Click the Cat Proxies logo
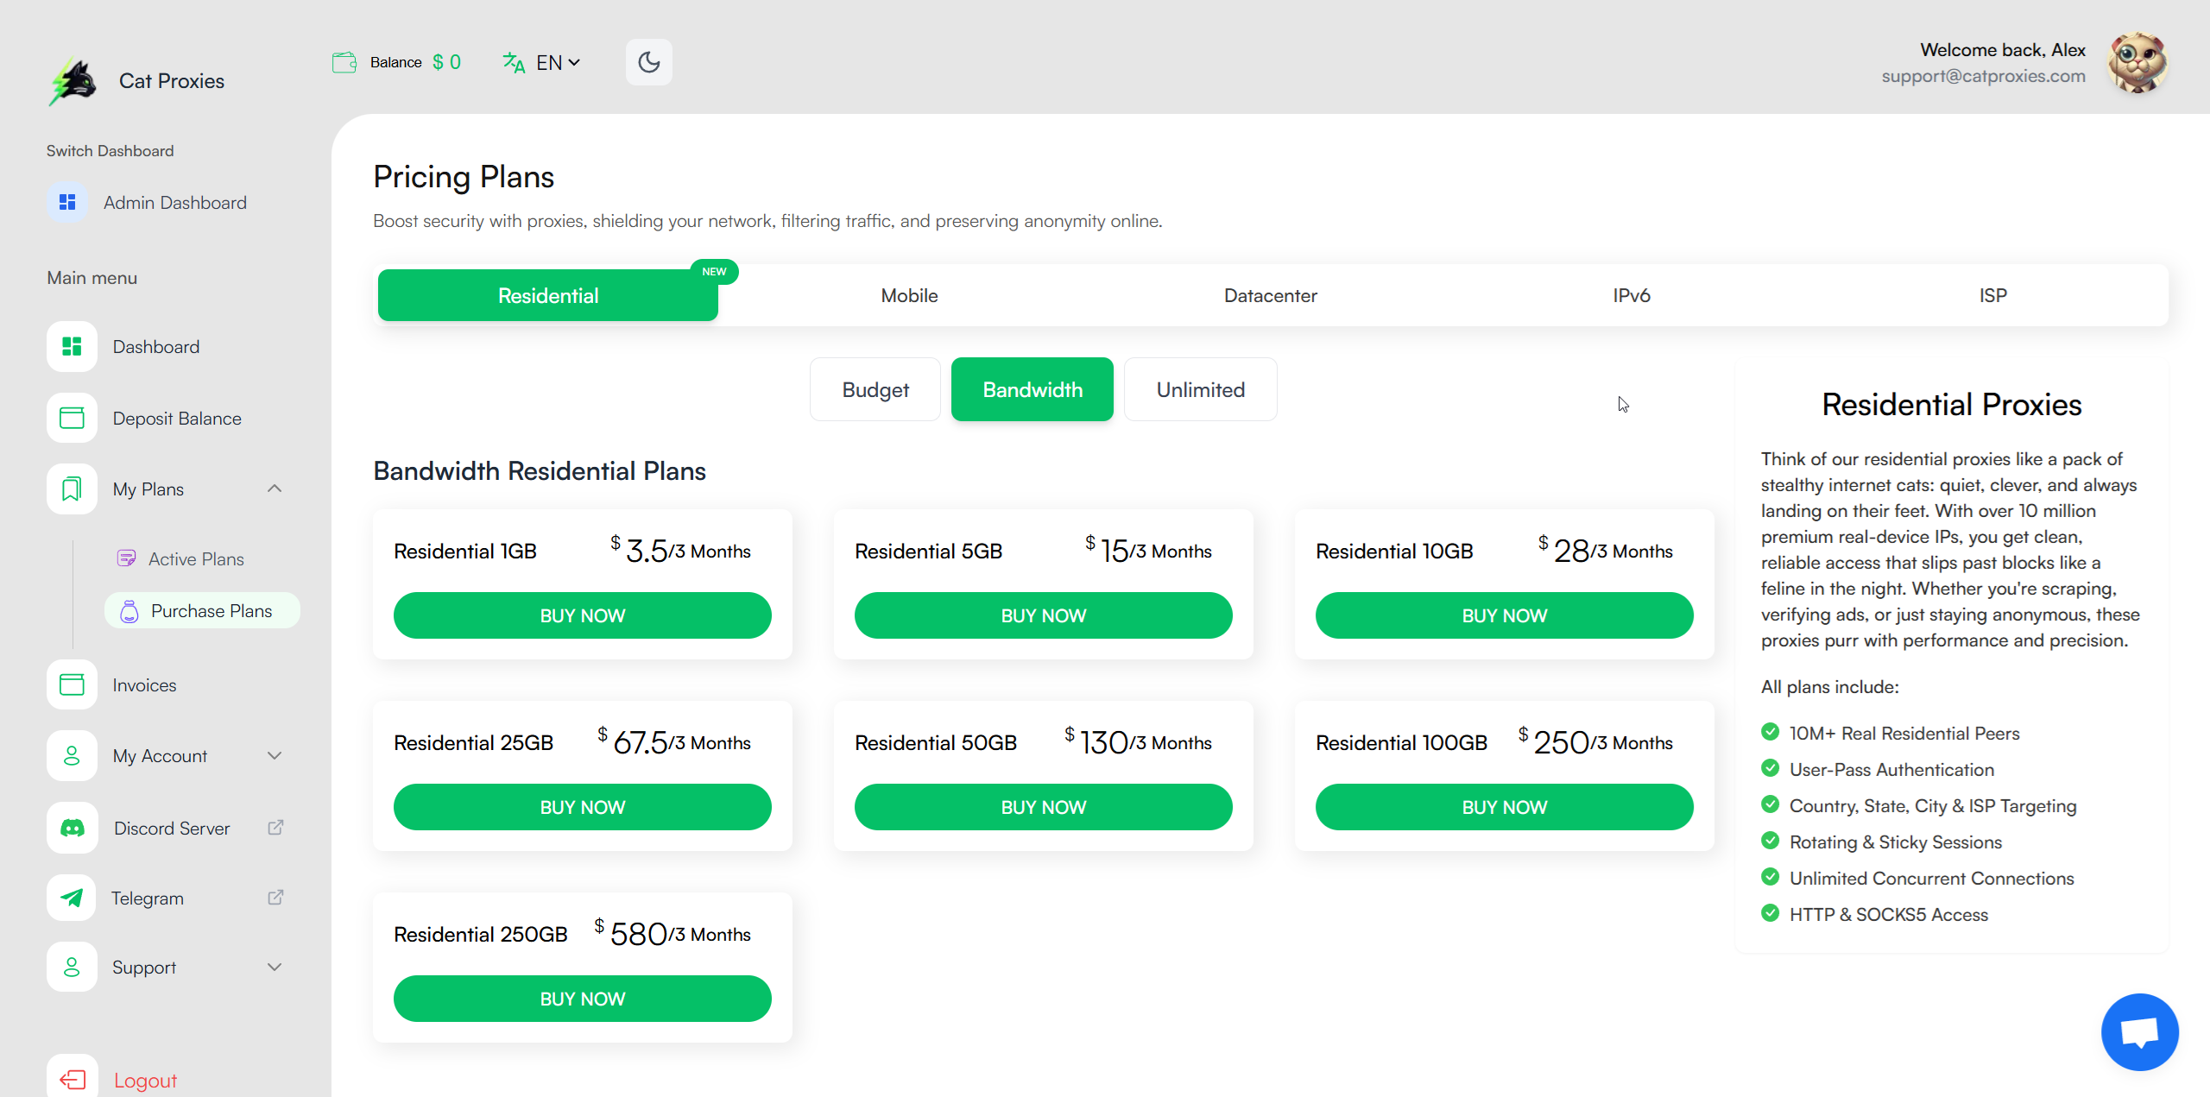The height and width of the screenshot is (1097, 2210). coord(73,81)
